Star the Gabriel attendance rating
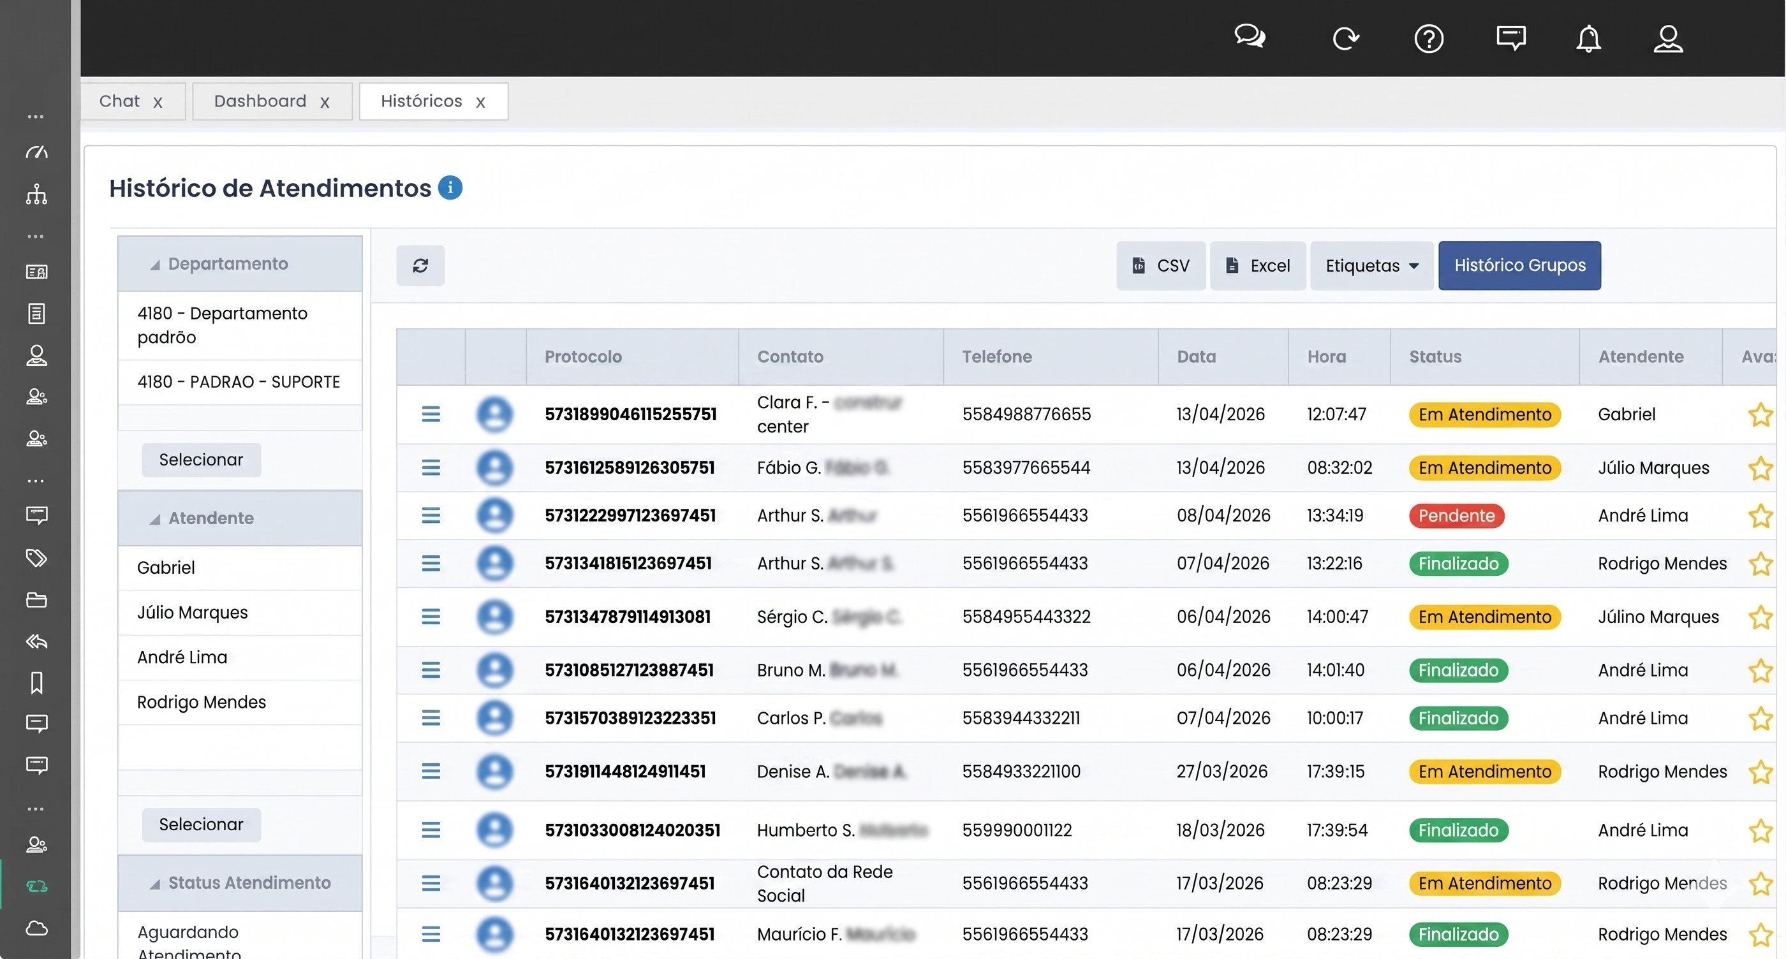Image resolution: width=1786 pixels, height=959 pixels. coord(1760,414)
